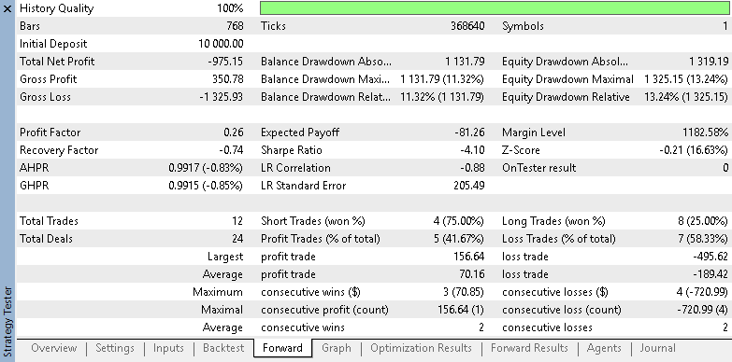Select Profit Factor value 0.26

click(x=234, y=132)
